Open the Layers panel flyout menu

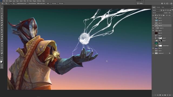(172, 7)
